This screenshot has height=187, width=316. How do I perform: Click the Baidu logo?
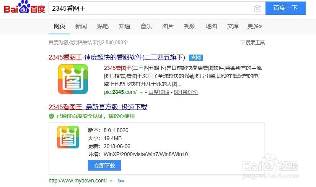(24, 7)
